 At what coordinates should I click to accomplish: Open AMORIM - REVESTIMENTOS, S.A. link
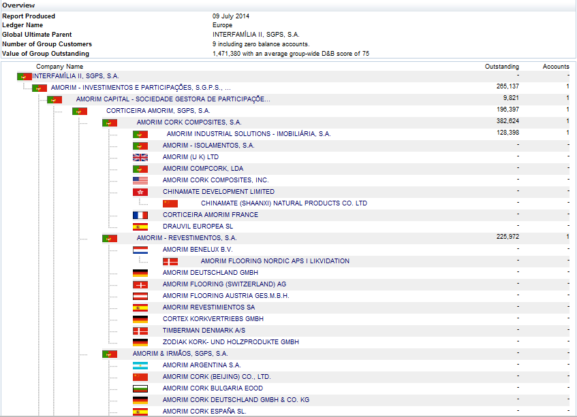click(187, 238)
